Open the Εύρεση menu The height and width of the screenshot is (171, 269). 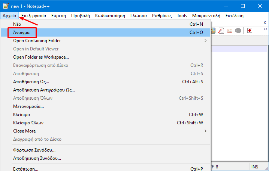point(58,16)
